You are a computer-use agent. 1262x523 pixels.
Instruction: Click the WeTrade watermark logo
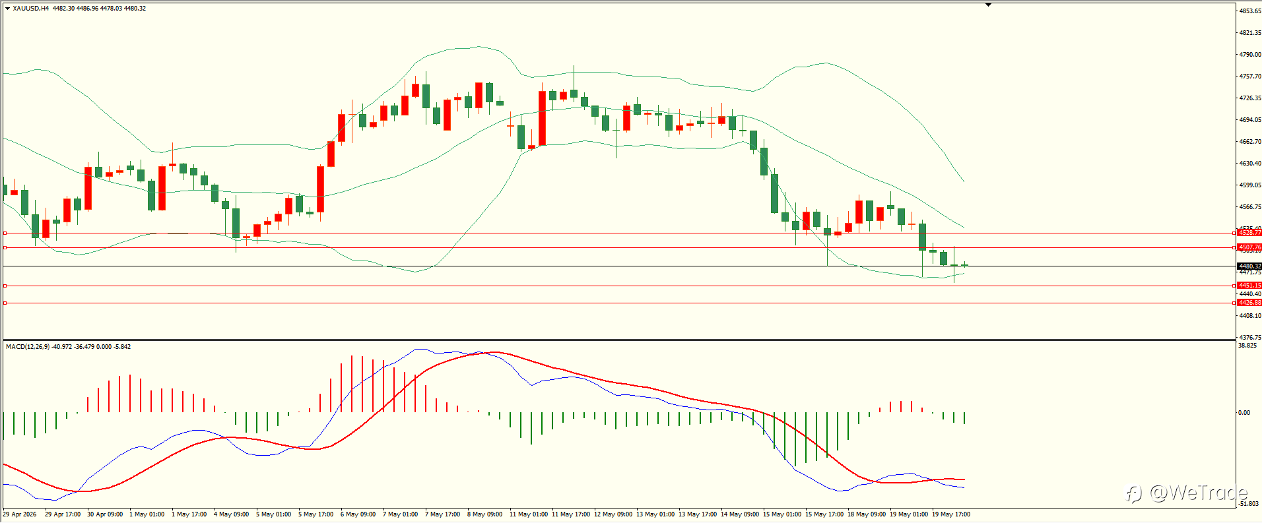[x=1186, y=493]
